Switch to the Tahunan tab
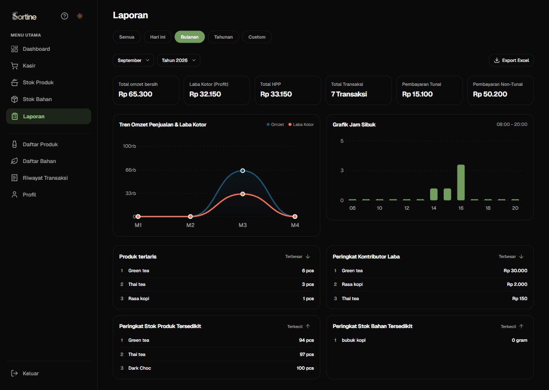This screenshot has width=549, height=390. pos(223,37)
